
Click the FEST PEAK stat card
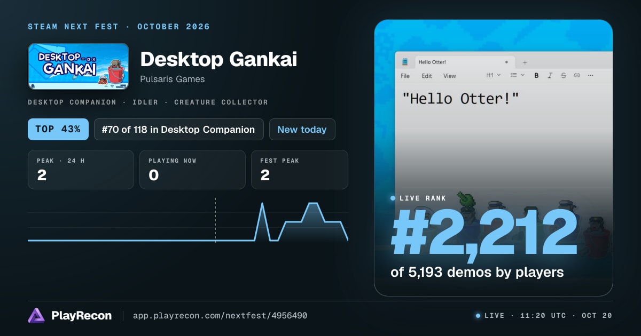point(300,170)
